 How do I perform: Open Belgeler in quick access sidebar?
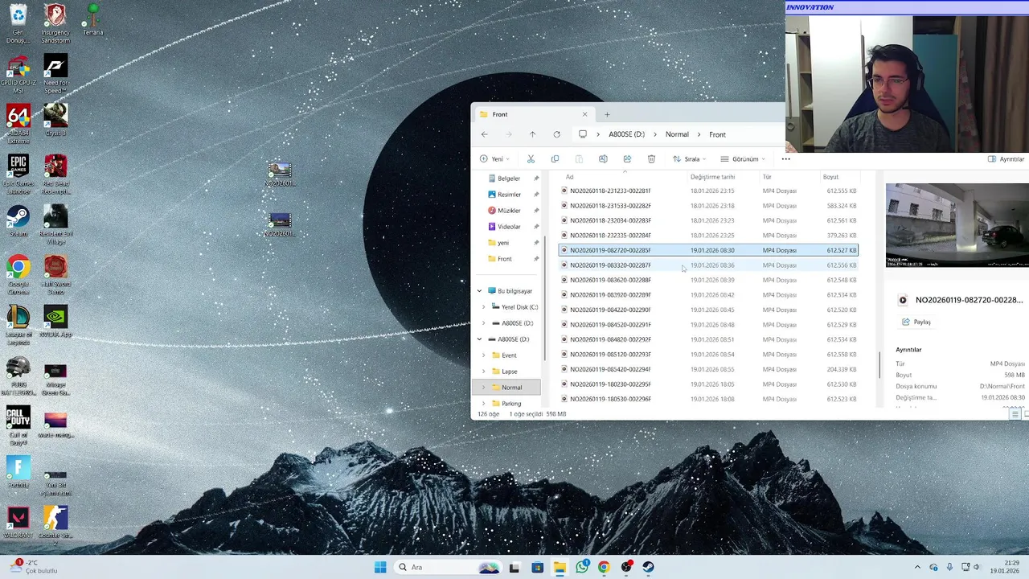point(509,179)
